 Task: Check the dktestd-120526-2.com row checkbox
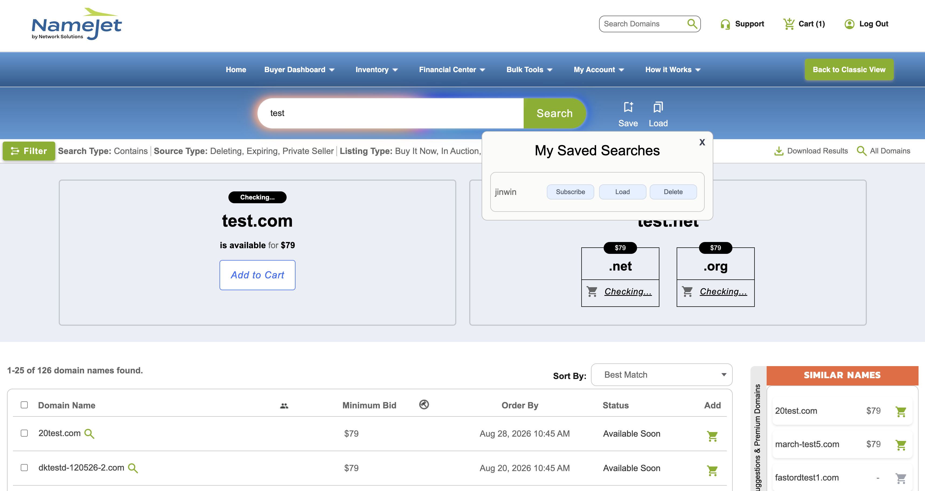[24, 468]
